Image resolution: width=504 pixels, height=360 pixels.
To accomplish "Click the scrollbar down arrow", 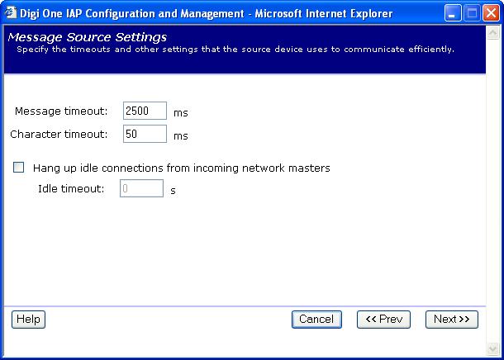I will pos(494,349).
